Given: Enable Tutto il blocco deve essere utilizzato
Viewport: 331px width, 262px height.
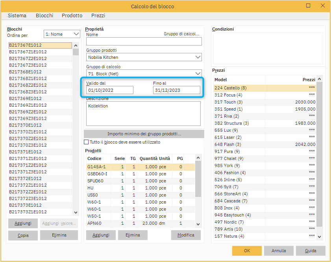Looking at the screenshot, I should coord(87,142).
